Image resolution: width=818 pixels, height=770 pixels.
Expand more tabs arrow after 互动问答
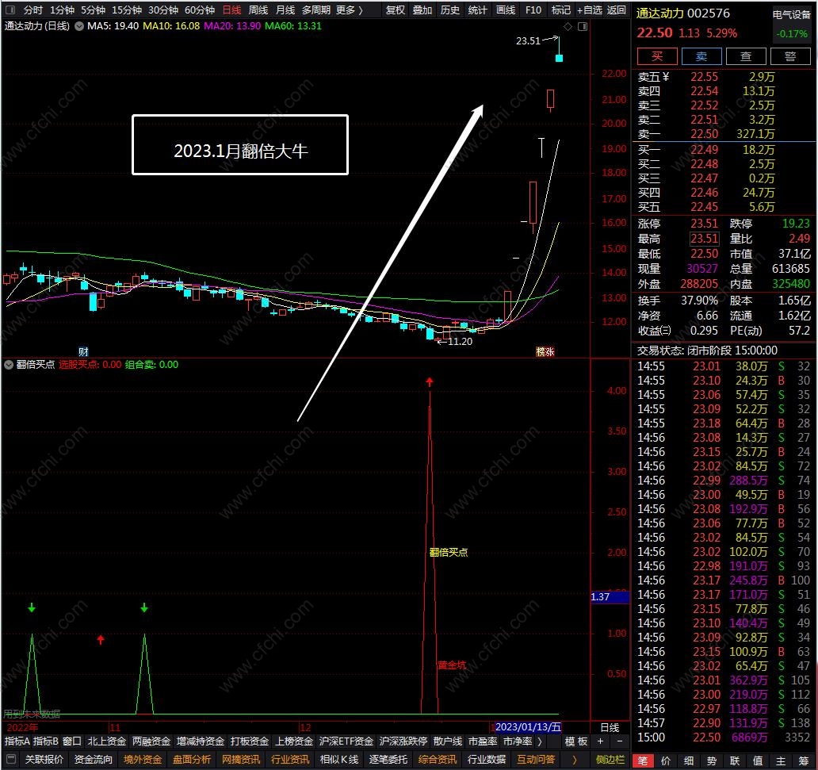574,759
